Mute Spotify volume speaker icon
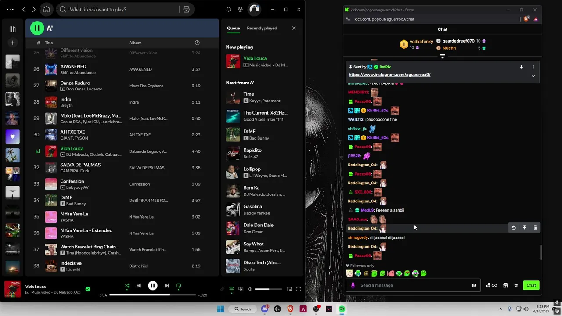562x316 pixels. (x=250, y=289)
